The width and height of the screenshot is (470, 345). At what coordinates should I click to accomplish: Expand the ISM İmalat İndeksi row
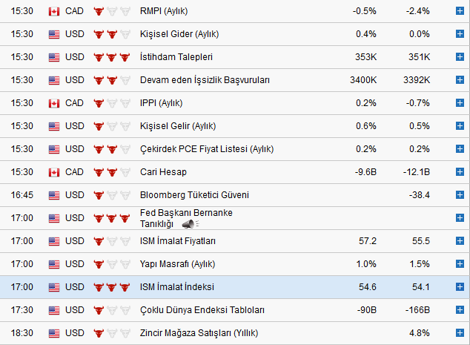[460, 287]
